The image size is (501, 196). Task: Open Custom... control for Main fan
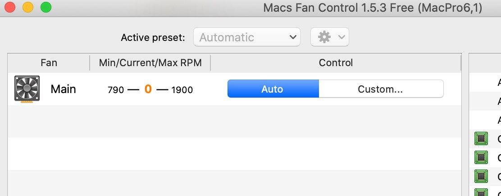tap(380, 89)
